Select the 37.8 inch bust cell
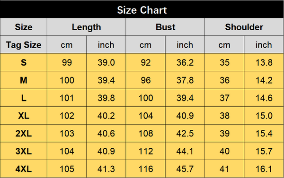 (x=185, y=80)
